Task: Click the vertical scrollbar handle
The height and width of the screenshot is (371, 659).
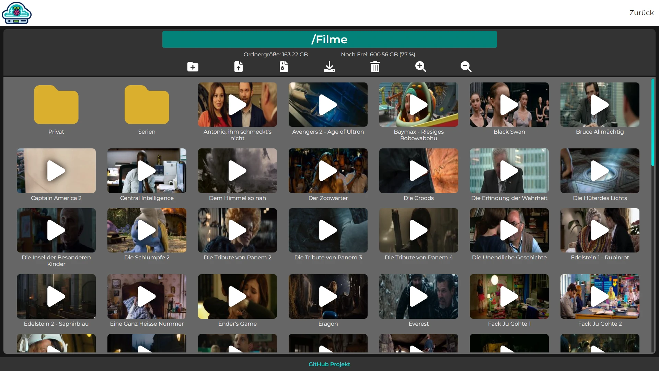Action: 653,123
